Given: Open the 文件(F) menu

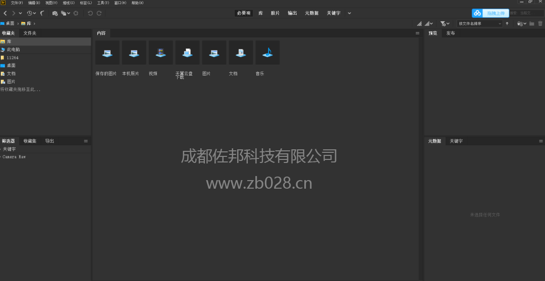Looking at the screenshot, I should click(17, 3).
